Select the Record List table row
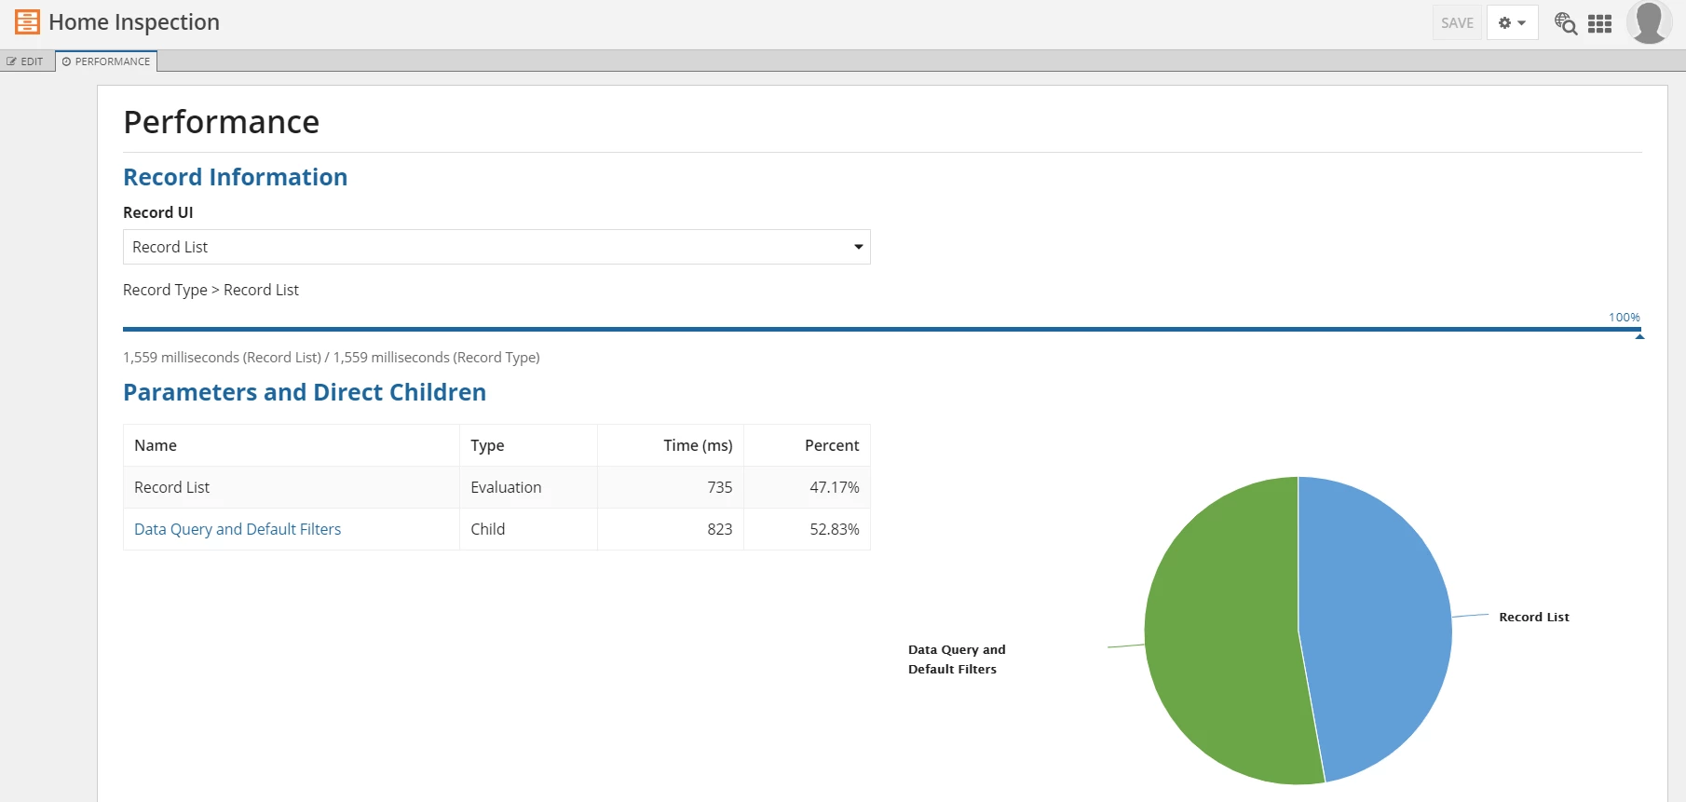This screenshot has width=1686, height=802. (x=496, y=487)
